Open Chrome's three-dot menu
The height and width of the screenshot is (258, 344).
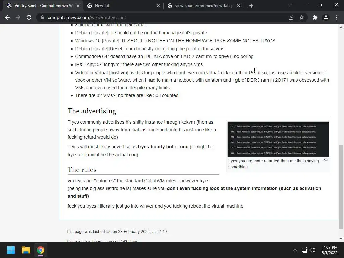coord(337,17)
